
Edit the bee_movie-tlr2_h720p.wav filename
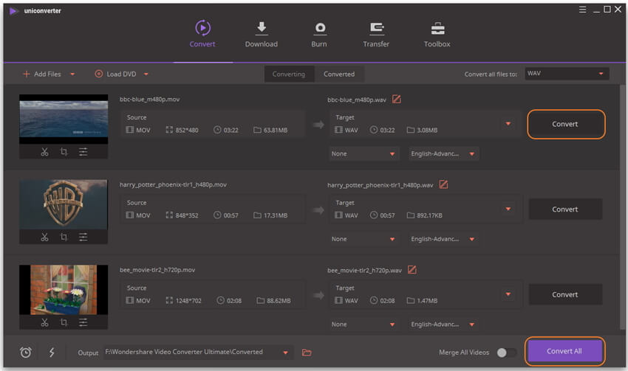pyautogui.click(x=412, y=270)
